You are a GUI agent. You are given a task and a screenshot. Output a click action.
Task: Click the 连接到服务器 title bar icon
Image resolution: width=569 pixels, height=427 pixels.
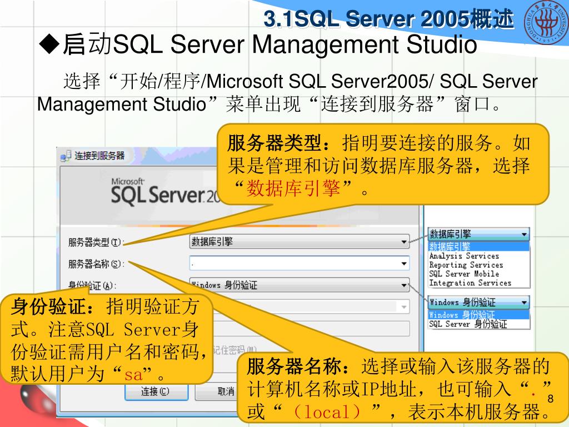pyautogui.click(x=66, y=156)
